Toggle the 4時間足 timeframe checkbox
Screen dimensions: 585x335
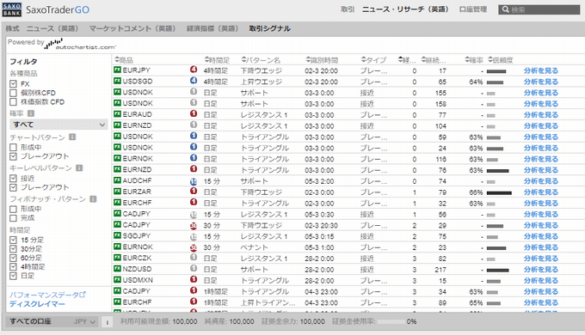14,267
